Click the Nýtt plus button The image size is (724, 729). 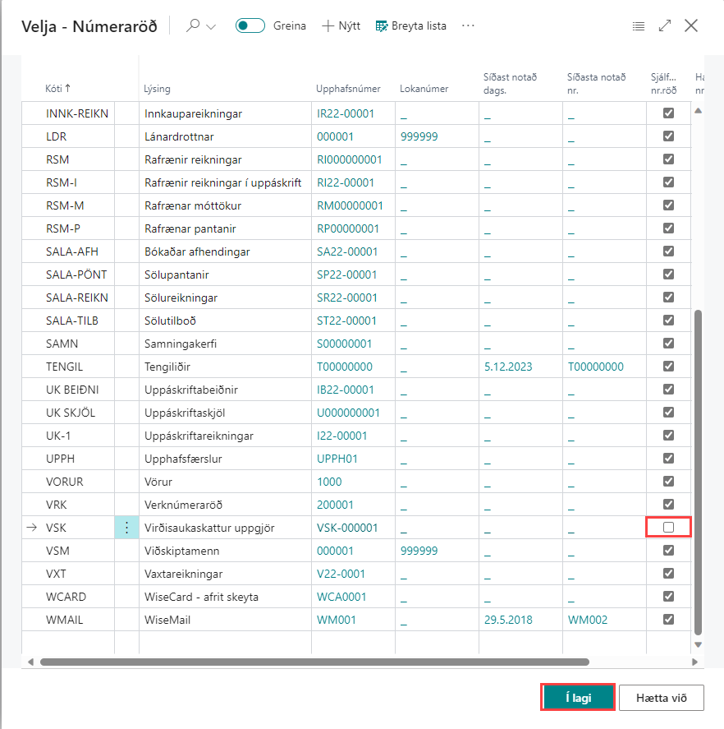(x=341, y=26)
